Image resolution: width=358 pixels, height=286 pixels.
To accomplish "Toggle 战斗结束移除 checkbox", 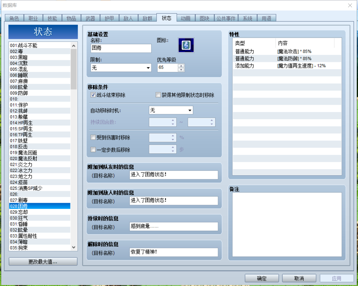I will [x=93, y=95].
